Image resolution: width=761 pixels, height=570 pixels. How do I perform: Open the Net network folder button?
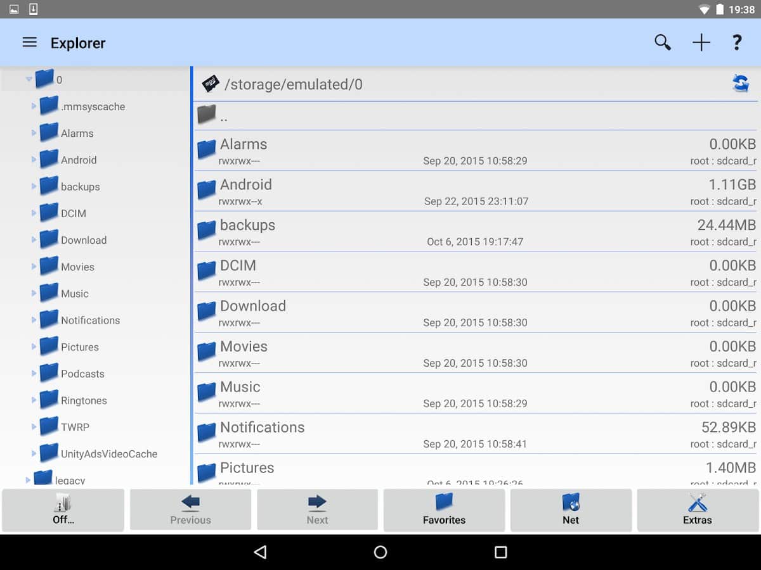[571, 510]
